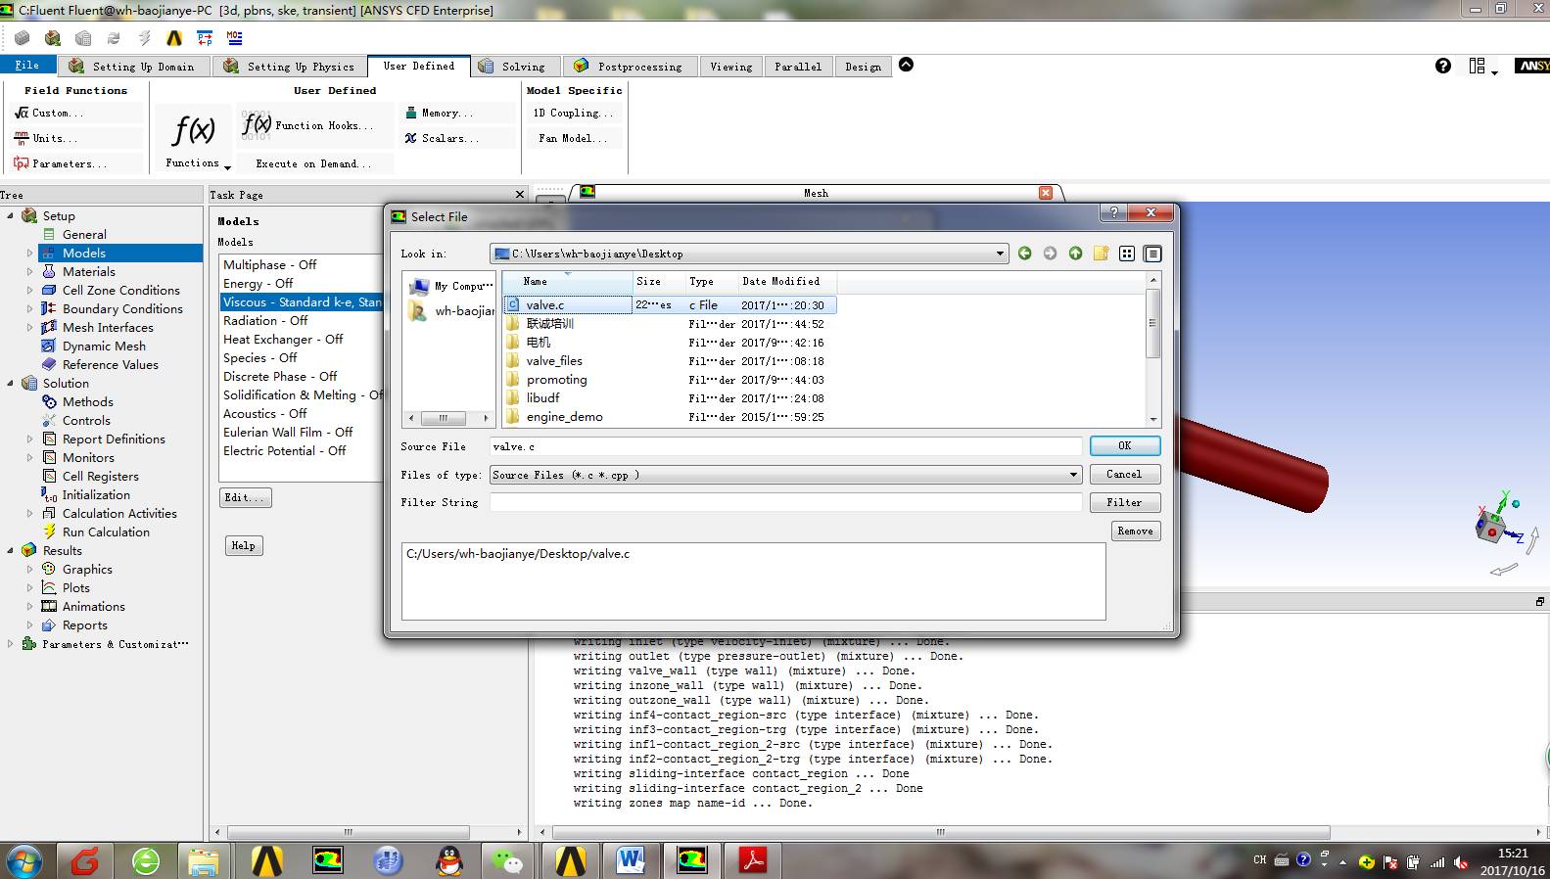Click the collapse ribbon arrow icon
The width and height of the screenshot is (1550, 879).
coord(907,65)
